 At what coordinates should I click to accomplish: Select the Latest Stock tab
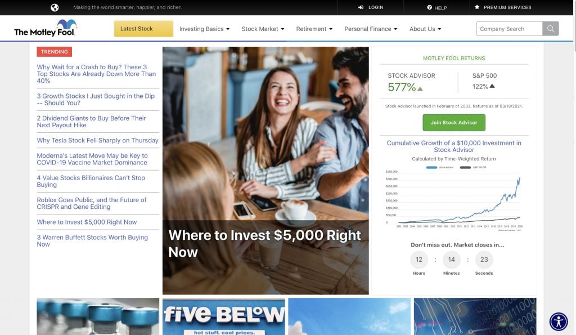pos(143,29)
